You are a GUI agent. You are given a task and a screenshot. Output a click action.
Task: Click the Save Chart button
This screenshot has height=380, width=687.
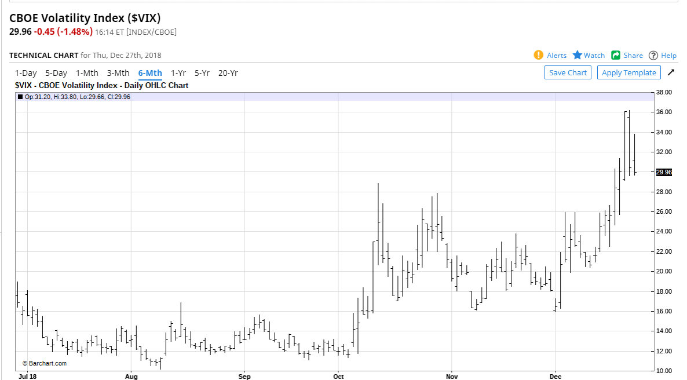click(568, 73)
